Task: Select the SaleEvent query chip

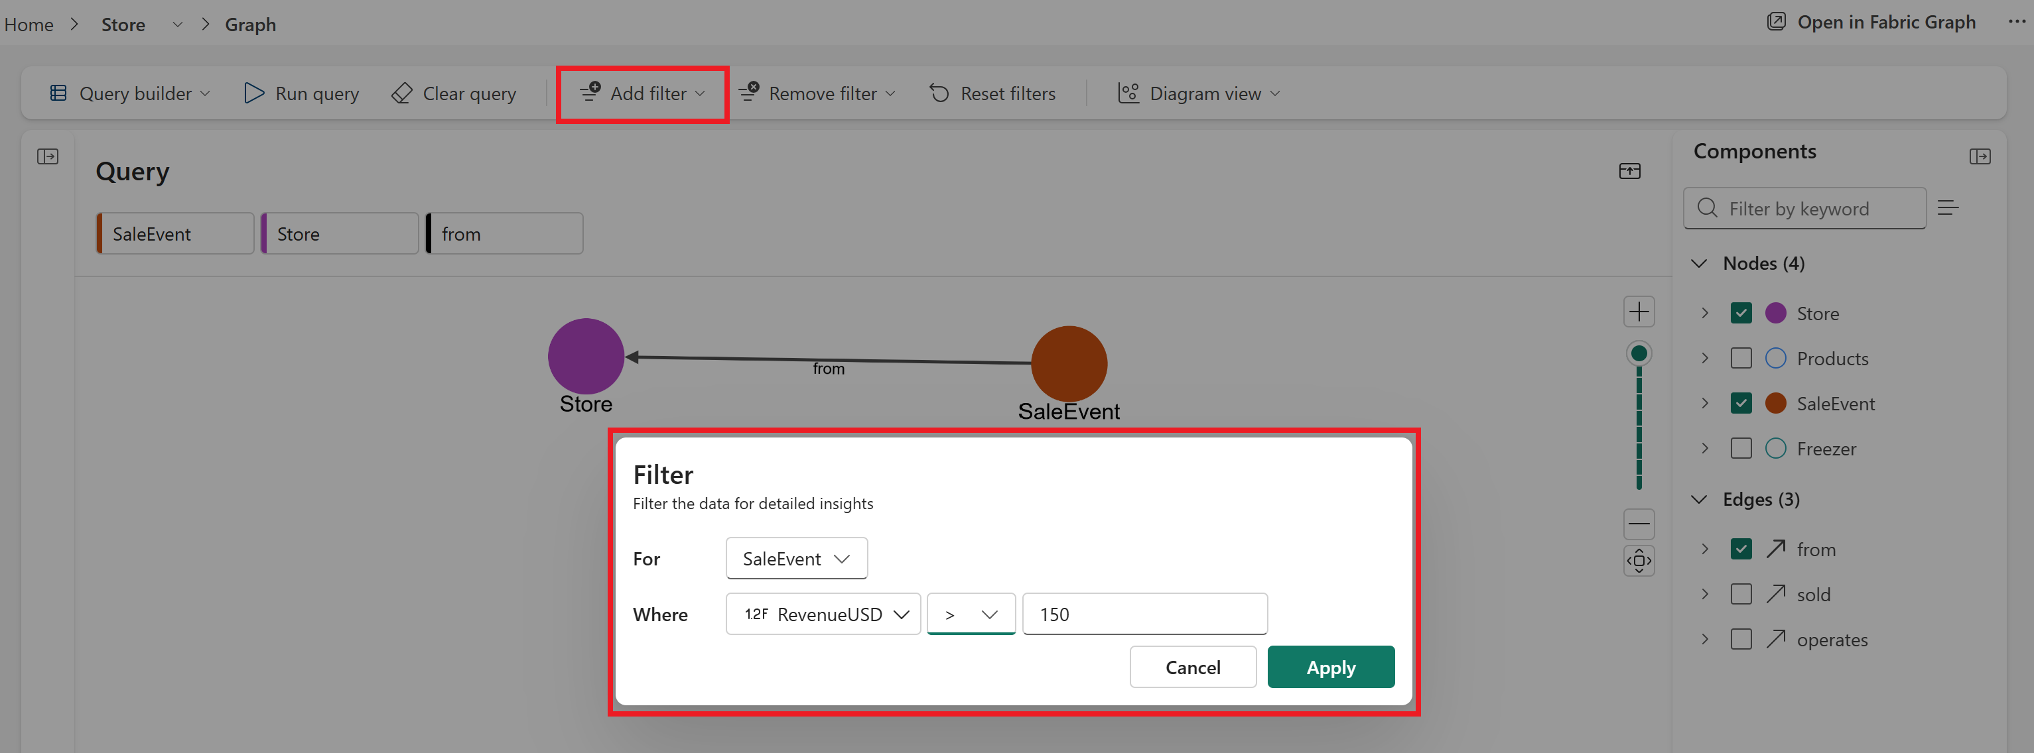Action: [x=175, y=233]
